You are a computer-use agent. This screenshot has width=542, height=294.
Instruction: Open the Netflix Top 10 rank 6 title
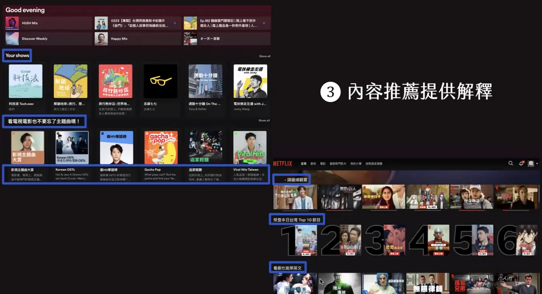click(x=527, y=240)
